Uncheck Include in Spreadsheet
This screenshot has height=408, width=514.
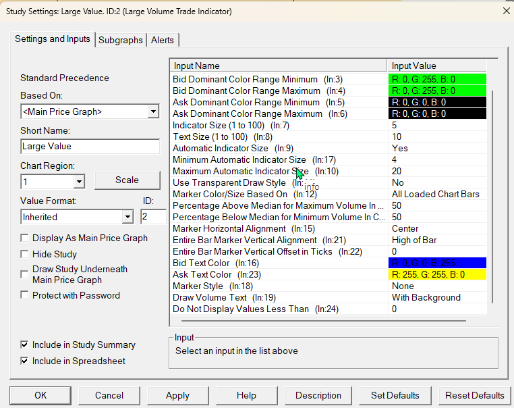pos(24,361)
